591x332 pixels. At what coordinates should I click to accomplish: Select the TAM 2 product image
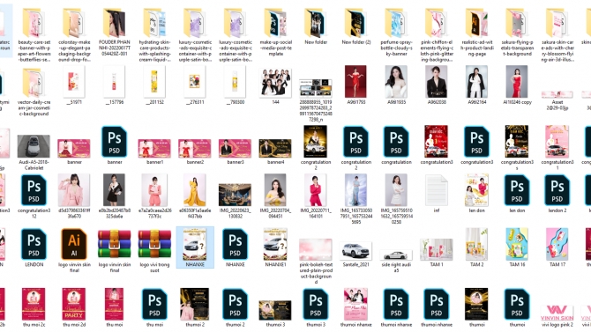click(477, 244)
